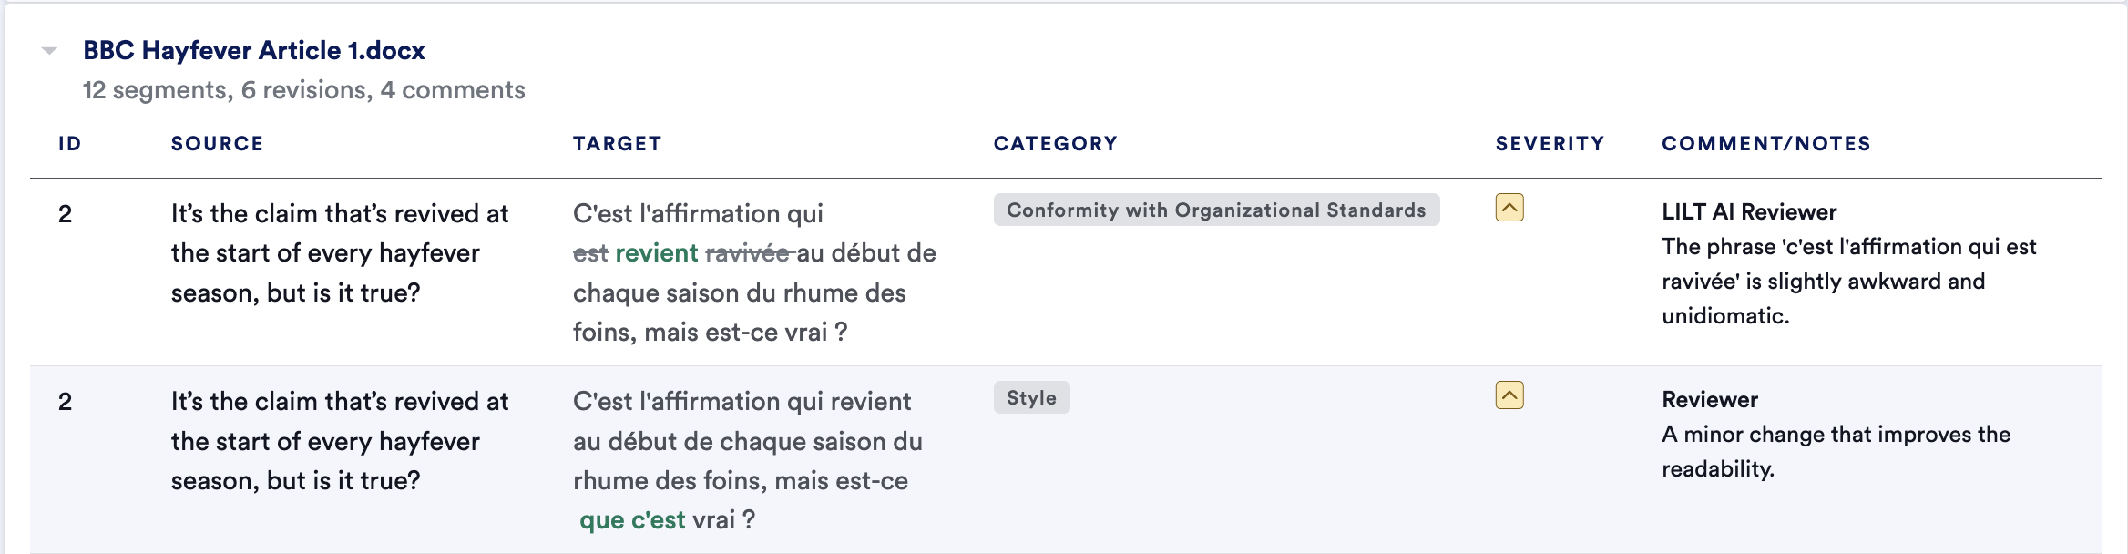The height and width of the screenshot is (554, 2128).
Task: Click the struck-through word 'ravivée'
Action: (748, 252)
